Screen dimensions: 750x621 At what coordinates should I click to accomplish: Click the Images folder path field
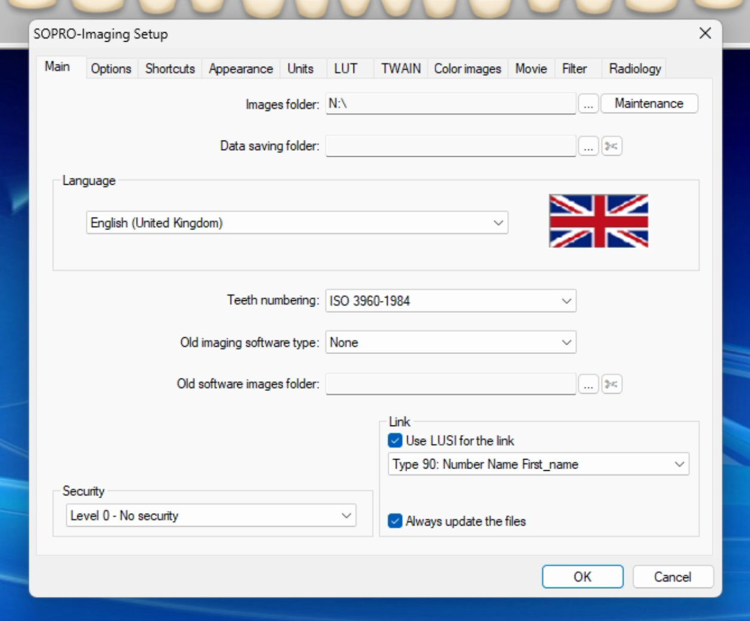(x=451, y=104)
